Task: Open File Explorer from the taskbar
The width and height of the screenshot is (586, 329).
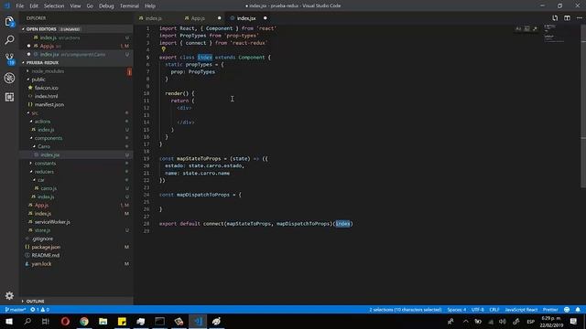Action: (103, 321)
